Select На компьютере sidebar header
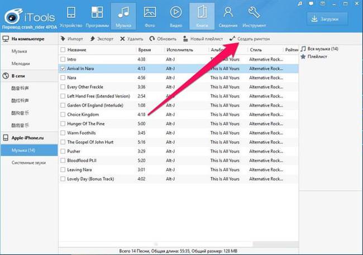The height and width of the screenshot is (255, 363). click(x=29, y=39)
